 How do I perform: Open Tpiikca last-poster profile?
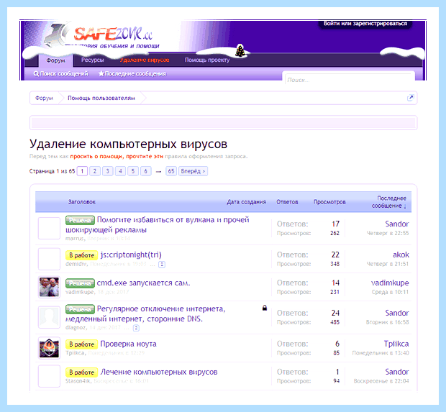tap(396, 344)
